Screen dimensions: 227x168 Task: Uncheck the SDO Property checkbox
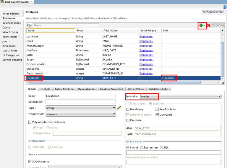[30, 162]
